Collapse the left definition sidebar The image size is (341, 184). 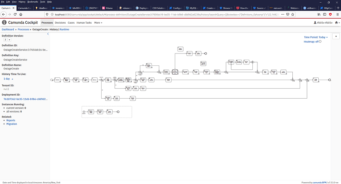click(48, 34)
